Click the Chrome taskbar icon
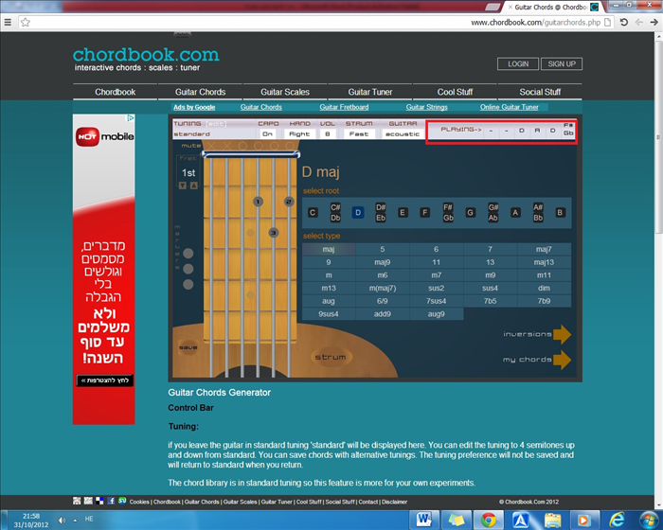The height and width of the screenshot is (530, 663). click(489, 520)
